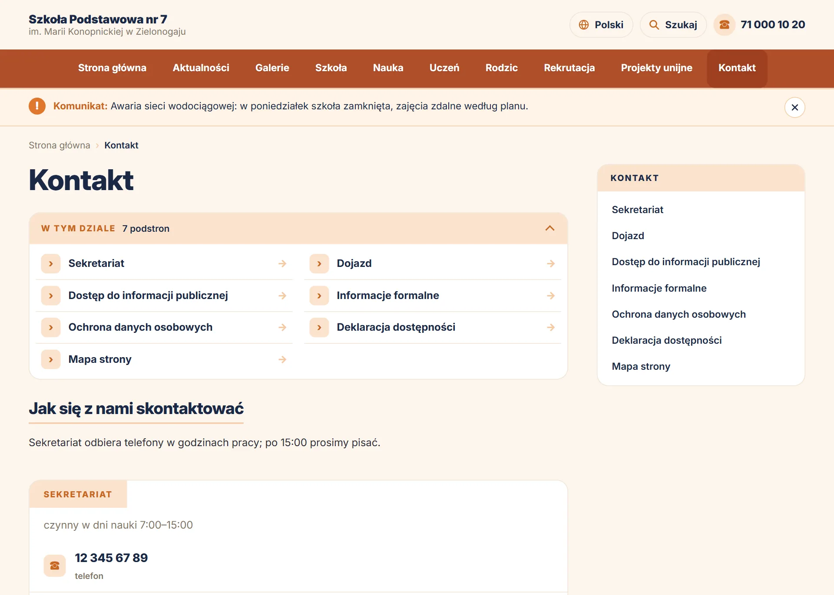Viewport: 834px width, 595px height.
Task: Open sidebar link Deklaracja dostępności
Action: (666, 341)
